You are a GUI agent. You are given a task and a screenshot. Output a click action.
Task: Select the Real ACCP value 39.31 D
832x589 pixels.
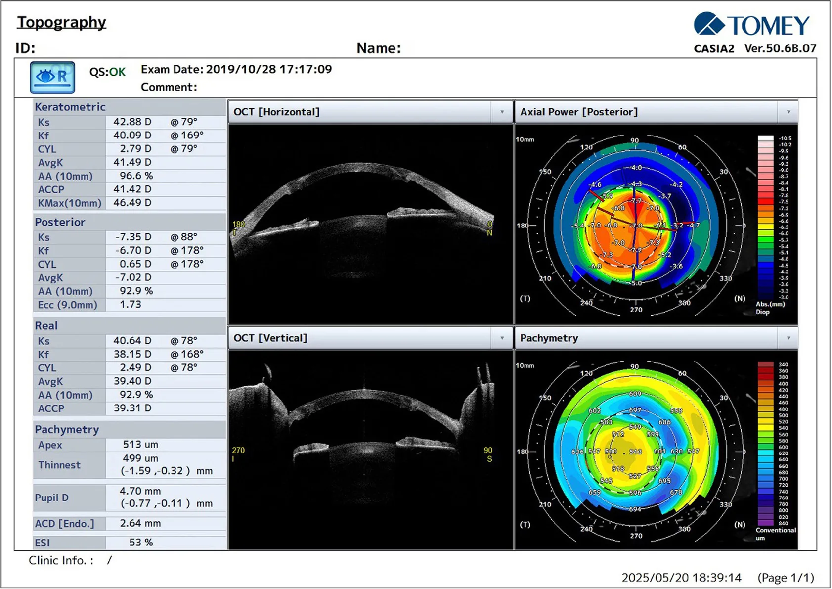[x=132, y=408]
